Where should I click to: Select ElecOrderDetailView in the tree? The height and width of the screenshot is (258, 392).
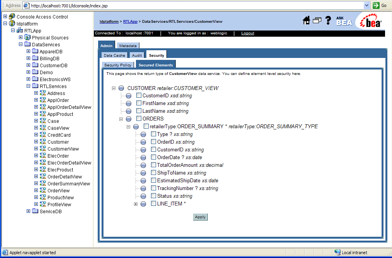pos(69,163)
